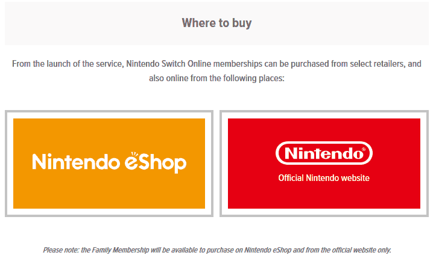Open the orange Nintendo eShop tile
436x279 pixels.
109,164
